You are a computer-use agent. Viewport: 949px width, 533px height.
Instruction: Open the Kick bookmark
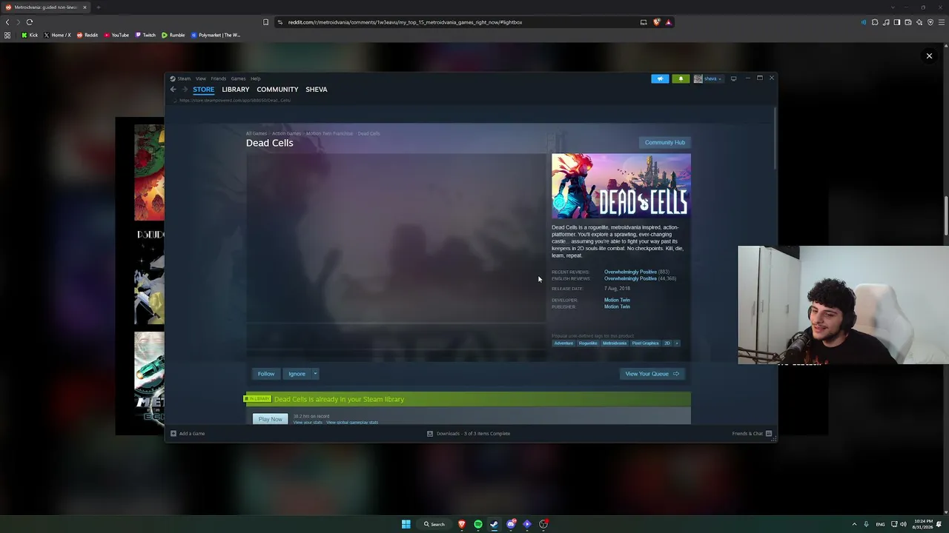tap(30, 35)
